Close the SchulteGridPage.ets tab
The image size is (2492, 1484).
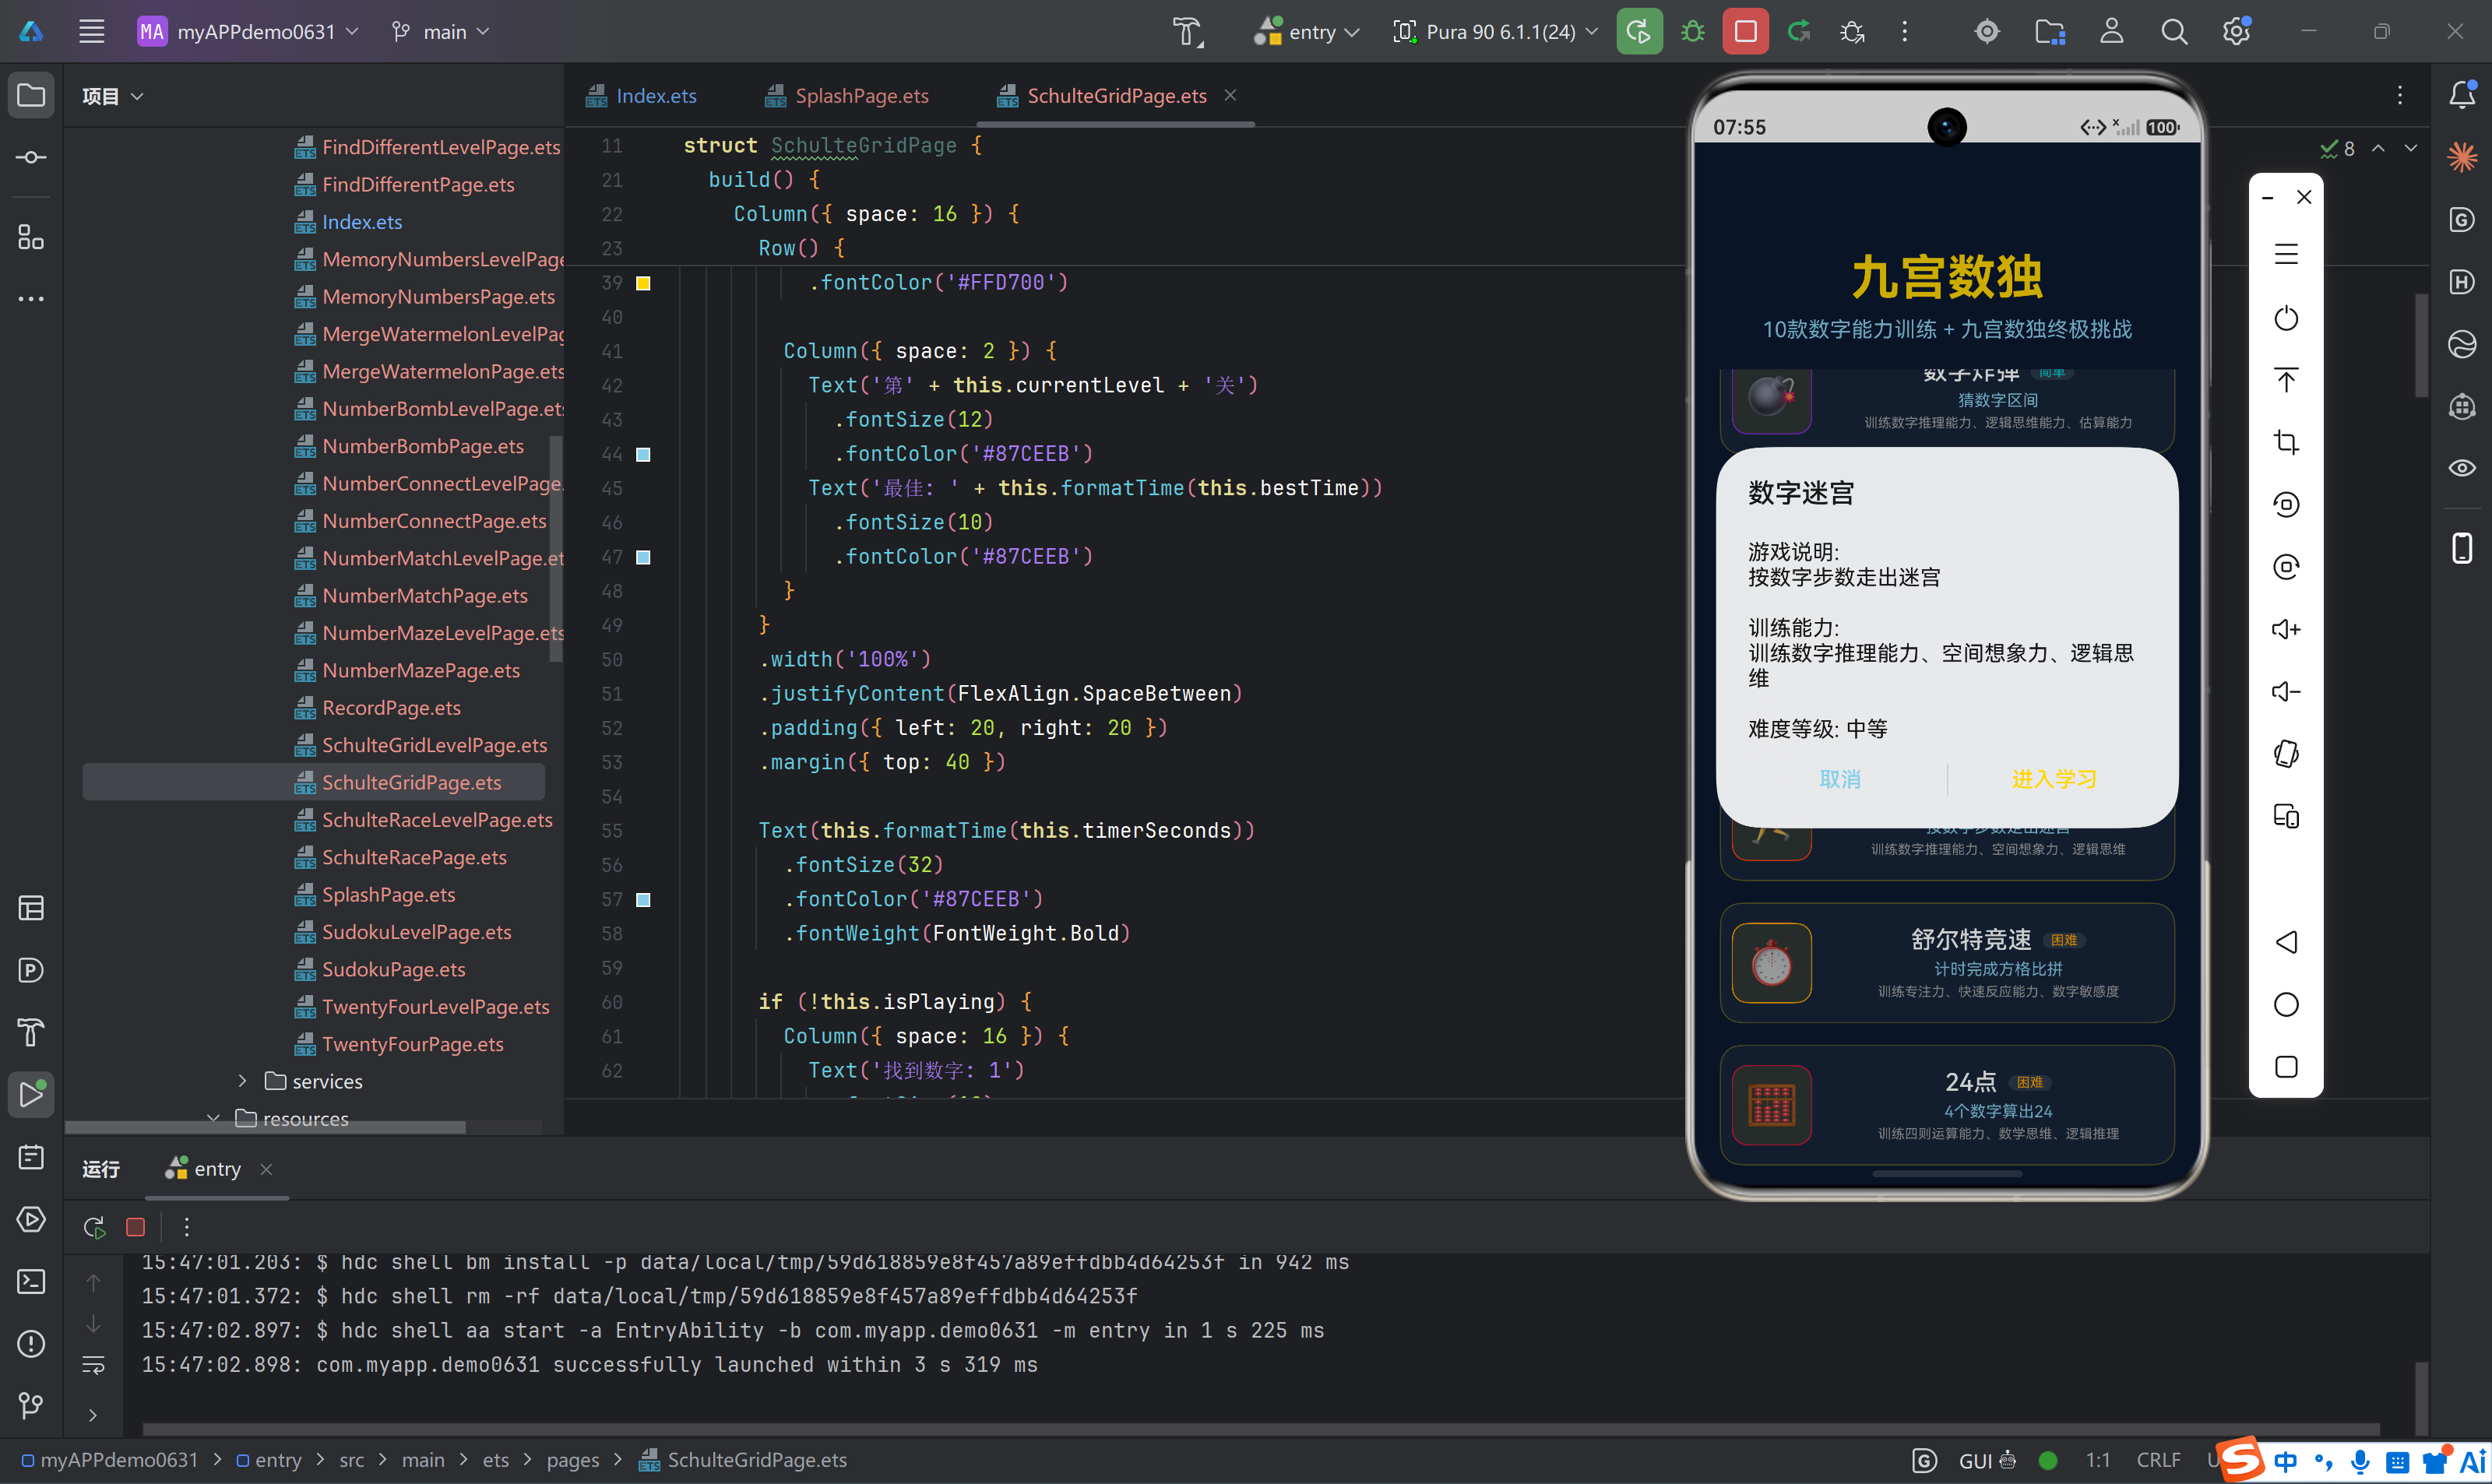pyautogui.click(x=1230, y=95)
